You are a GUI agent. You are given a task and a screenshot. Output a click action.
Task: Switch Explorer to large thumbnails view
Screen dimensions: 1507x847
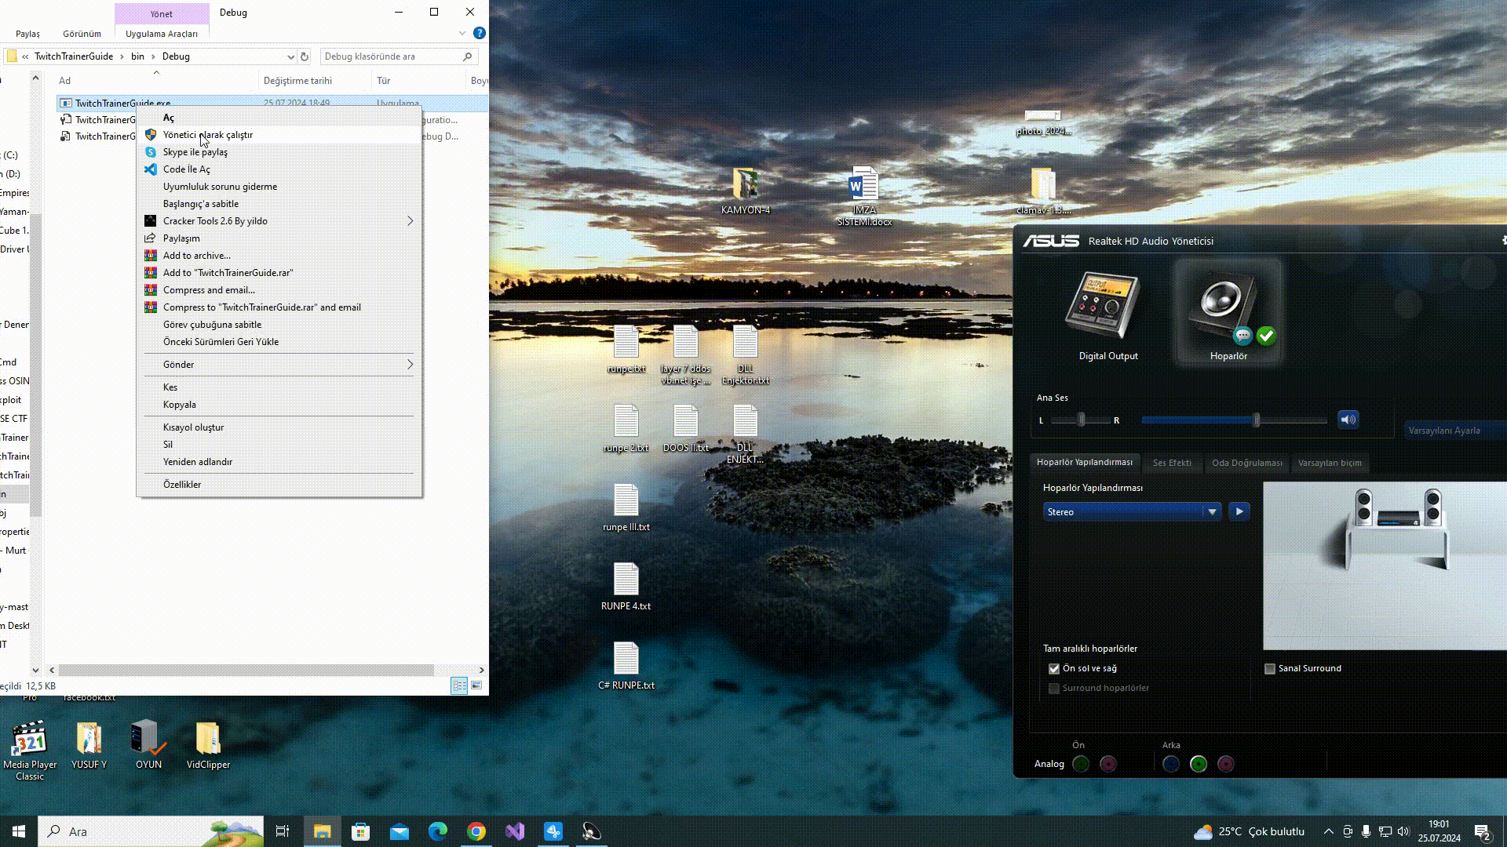pyautogui.click(x=476, y=685)
